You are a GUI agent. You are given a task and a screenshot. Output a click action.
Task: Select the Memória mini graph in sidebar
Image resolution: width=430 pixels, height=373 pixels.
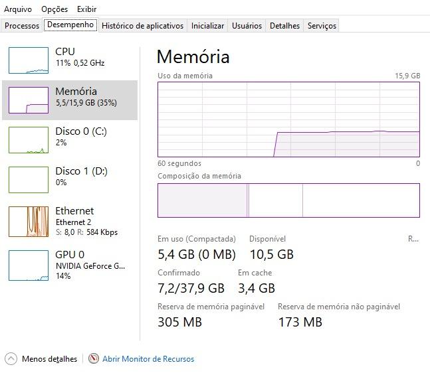coord(29,100)
